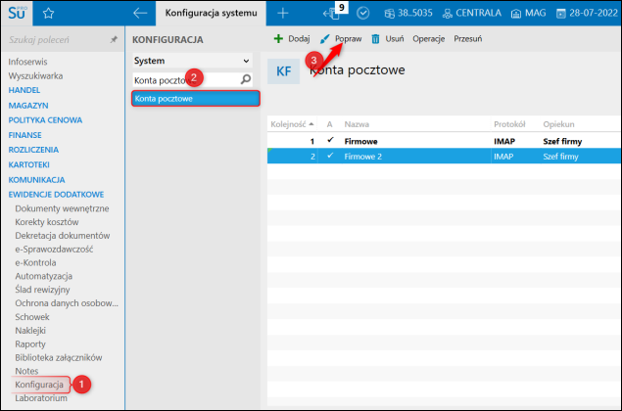Screen dimensions: 622x411
Task: Click the Protokół column header
Action: [x=509, y=124]
